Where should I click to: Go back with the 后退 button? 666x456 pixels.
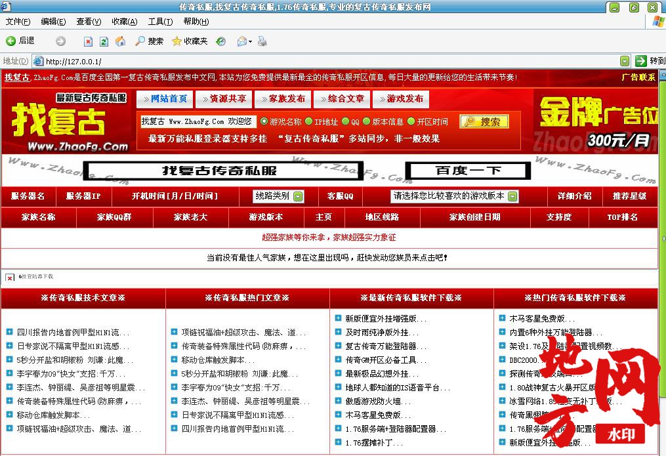click(20, 41)
